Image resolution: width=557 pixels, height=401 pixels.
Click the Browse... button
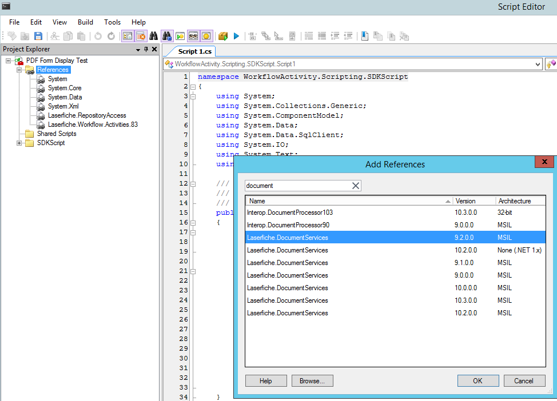pos(312,381)
